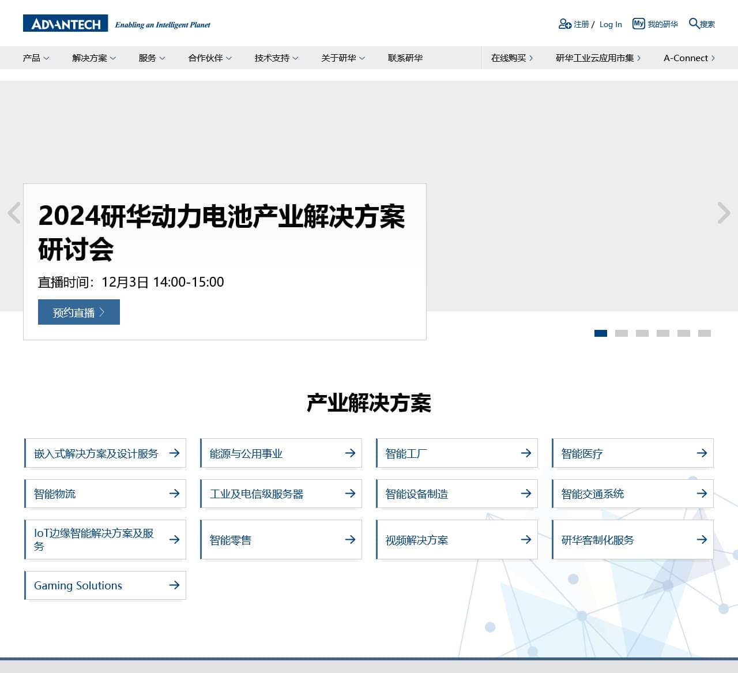Select the first active carousel indicator

pyautogui.click(x=600, y=333)
